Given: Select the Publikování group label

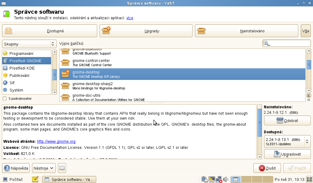Looking at the screenshot, I should point(19,75).
